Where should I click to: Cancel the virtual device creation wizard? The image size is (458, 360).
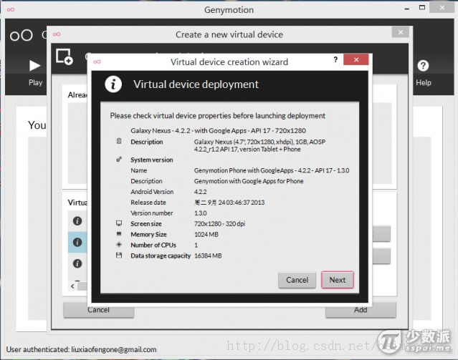click(x=297, y=280)
